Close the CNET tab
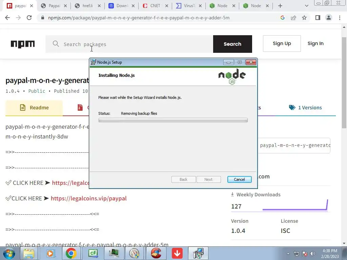 coord(167,6)
